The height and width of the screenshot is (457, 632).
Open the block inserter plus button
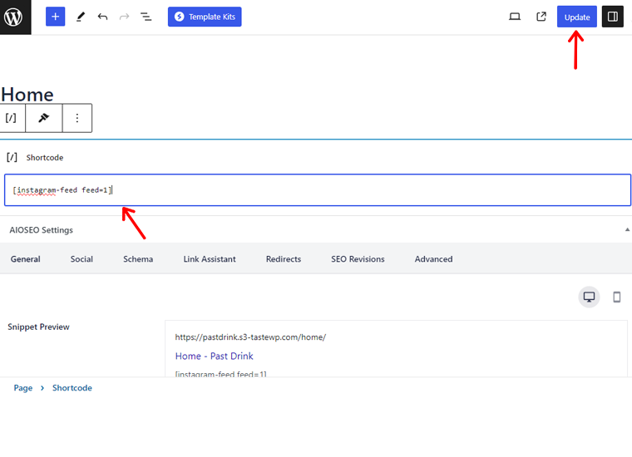pos(55,17)
